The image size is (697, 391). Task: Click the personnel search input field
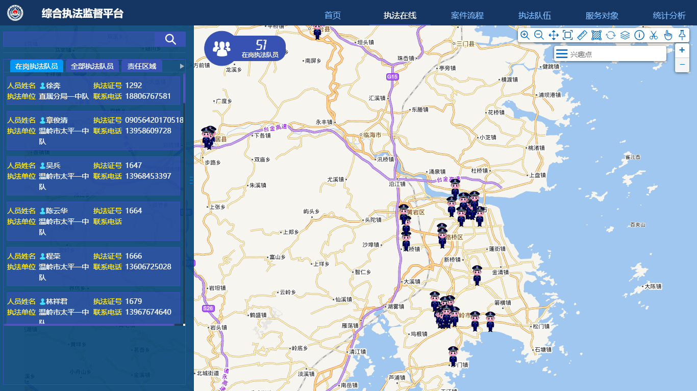pyautogui.click(x=79, y=39)
